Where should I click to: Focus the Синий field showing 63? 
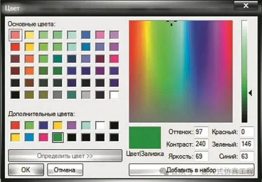(x=247, y=156)
